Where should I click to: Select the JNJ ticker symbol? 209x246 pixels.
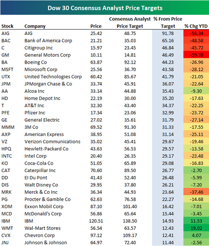click(x=5, y=243)
